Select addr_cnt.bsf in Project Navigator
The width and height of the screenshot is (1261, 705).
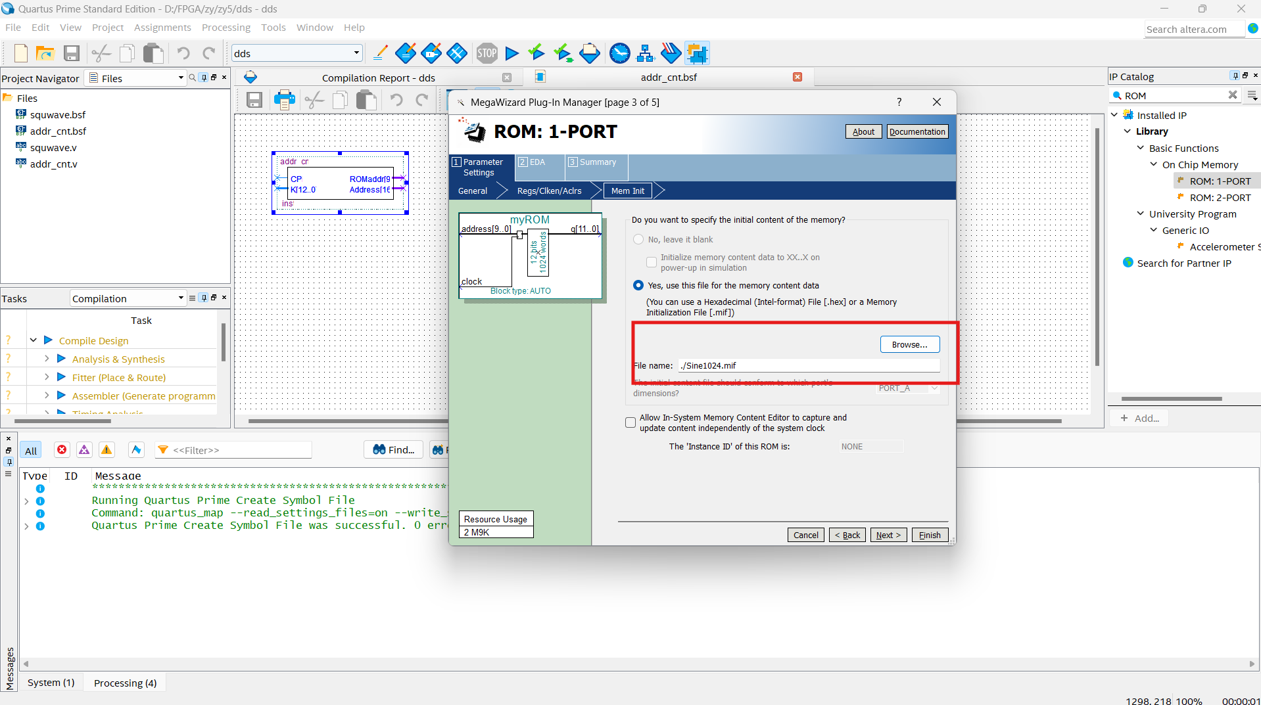click(58, 131)
